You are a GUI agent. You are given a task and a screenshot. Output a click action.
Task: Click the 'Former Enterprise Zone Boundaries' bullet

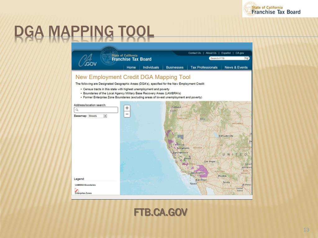click(143, 97)
